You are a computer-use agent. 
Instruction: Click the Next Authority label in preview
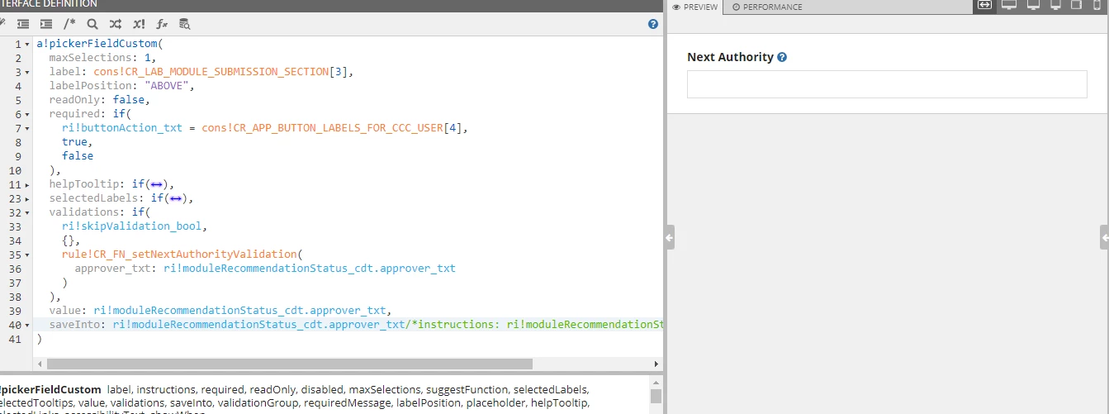[x=730, y=58]
